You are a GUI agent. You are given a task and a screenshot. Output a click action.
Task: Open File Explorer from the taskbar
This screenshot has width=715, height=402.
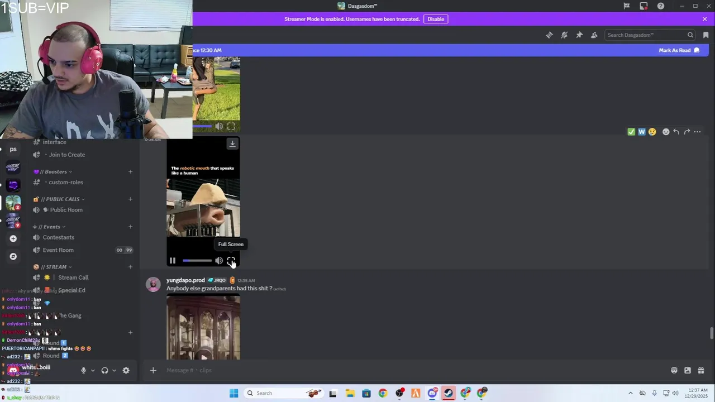(x=350, y=393)
